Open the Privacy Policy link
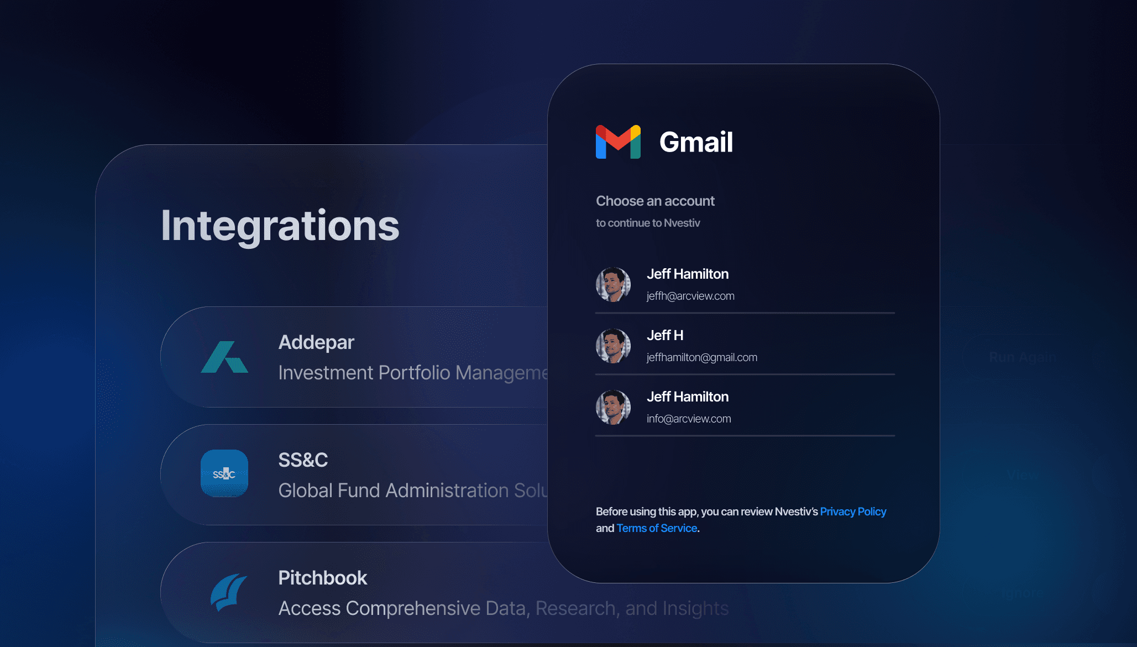 [x=853, y=512]
